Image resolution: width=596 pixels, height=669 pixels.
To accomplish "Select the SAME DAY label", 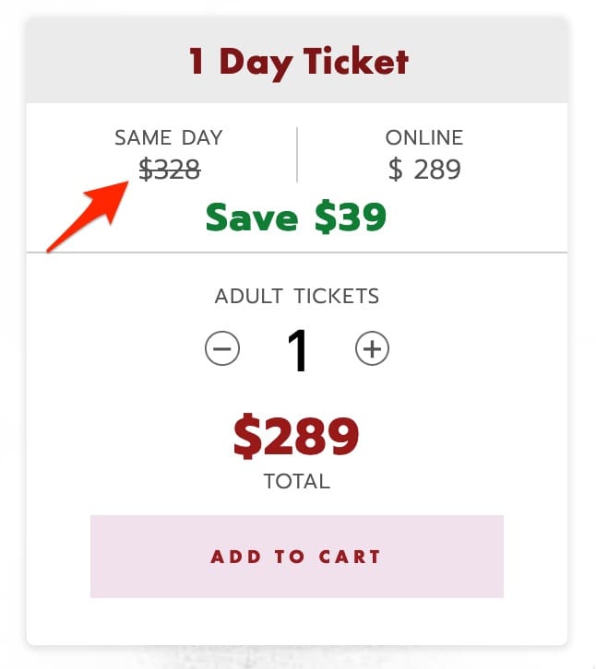I will tap(169, 137).
